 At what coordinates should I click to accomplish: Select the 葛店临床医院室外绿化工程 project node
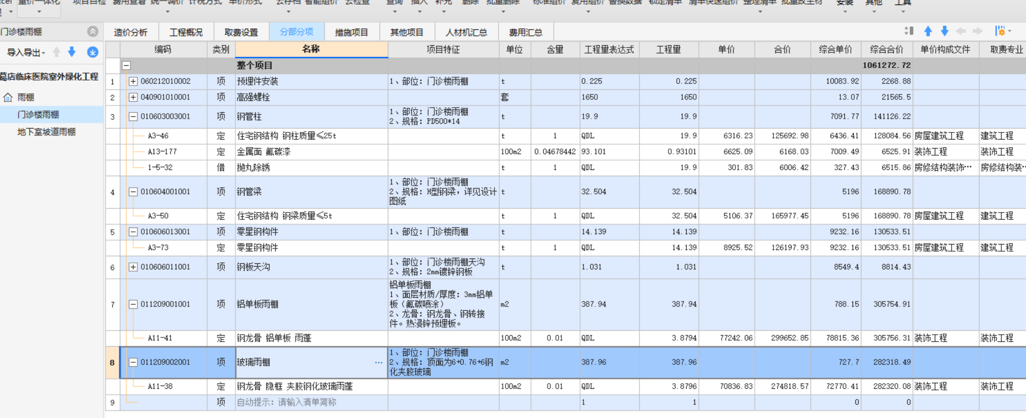coord(49,77)
